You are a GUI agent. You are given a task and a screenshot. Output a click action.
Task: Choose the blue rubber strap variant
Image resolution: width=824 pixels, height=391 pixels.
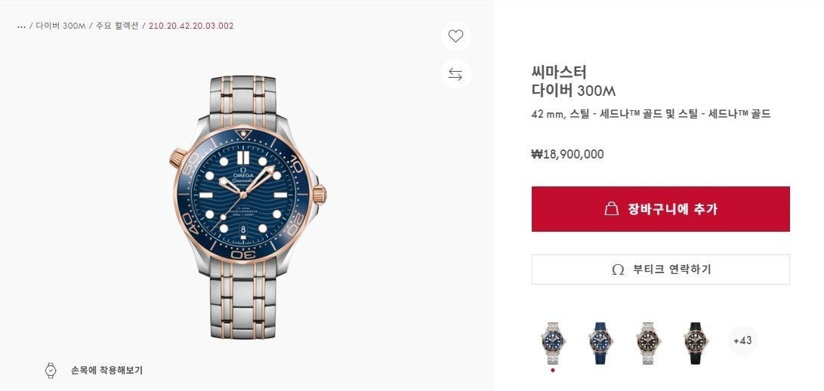(x=600, y=343)
